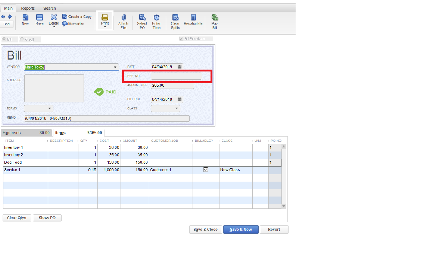The height and width of the screenshot is (268, 430).
Task: Select the Credit radio button
Action: (x=22, y=39)
